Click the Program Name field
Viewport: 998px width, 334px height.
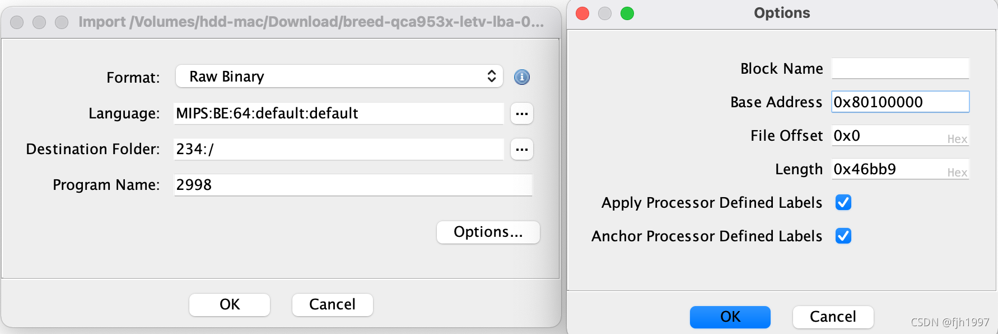353,185
